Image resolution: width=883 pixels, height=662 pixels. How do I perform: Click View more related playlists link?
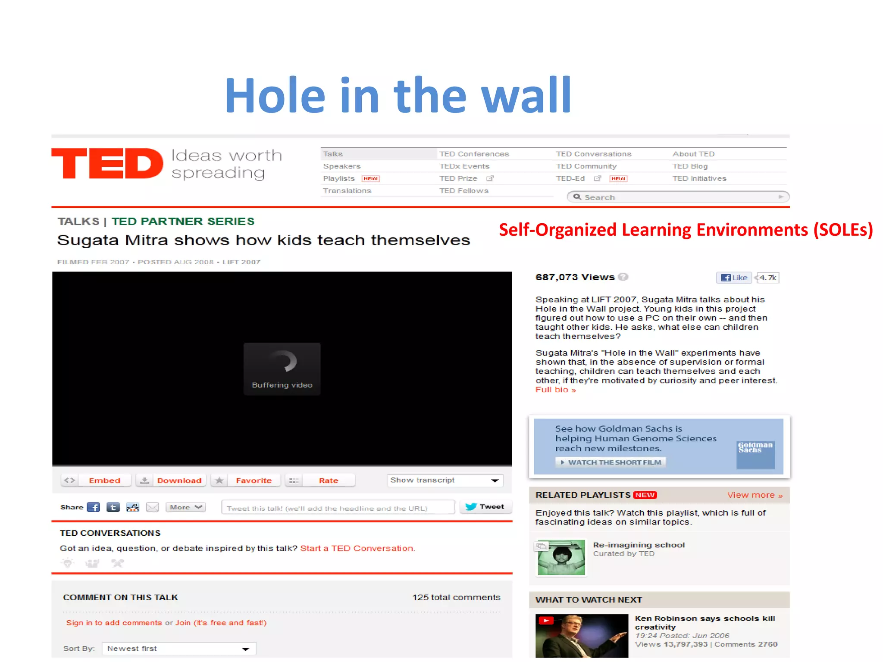point(755,495)
